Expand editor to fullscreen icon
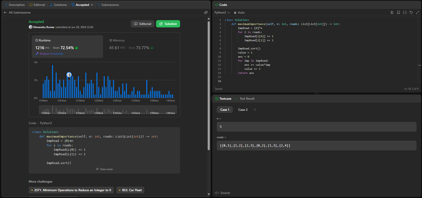This screenshot has width=422, height=198. pyautogui.click(x=417, y=12)
